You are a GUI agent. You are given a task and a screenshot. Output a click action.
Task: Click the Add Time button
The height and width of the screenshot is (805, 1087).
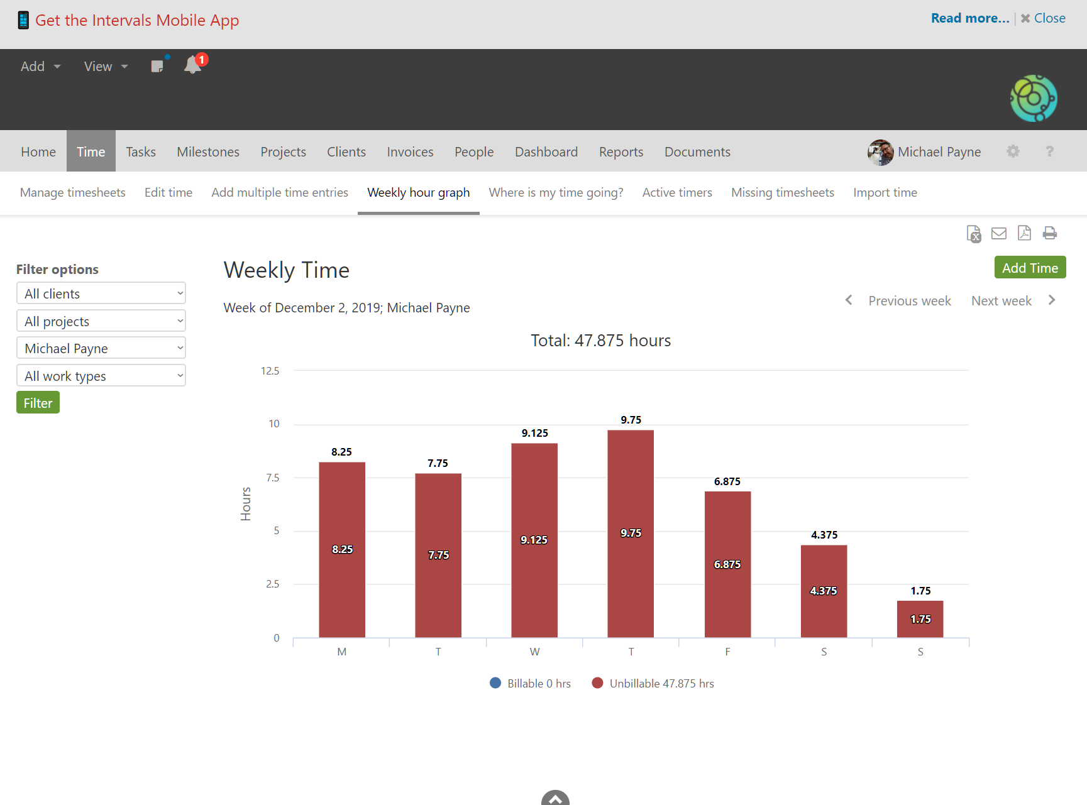tap(1029, 268)
